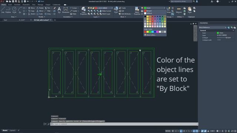Click More Colors option
Viewport: 237px width, 133px height.
[150, 35]
